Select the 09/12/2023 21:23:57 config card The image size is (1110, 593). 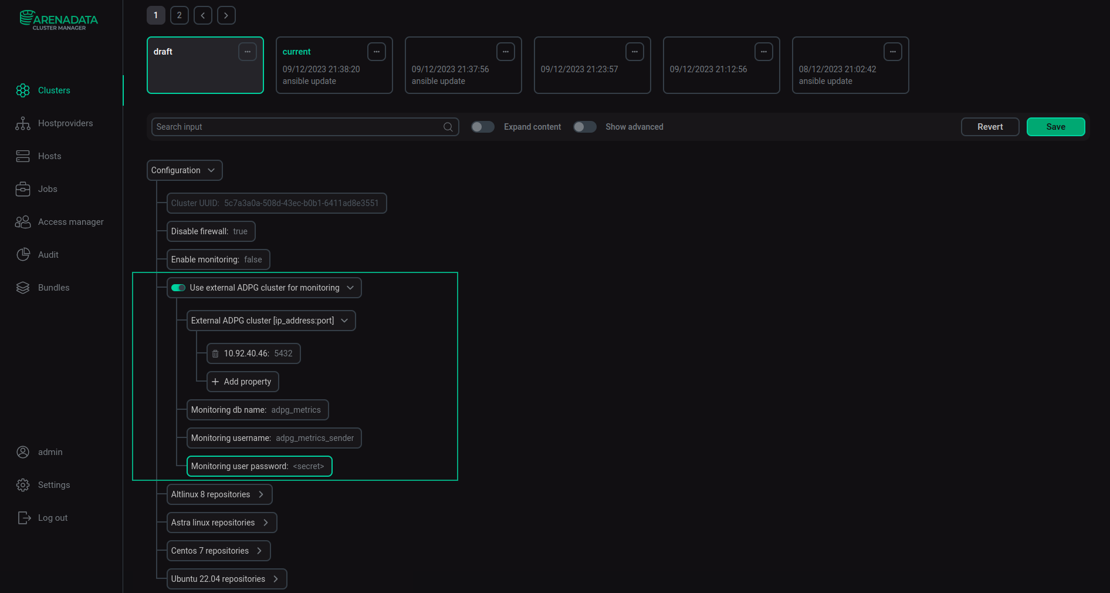(593, 65)
